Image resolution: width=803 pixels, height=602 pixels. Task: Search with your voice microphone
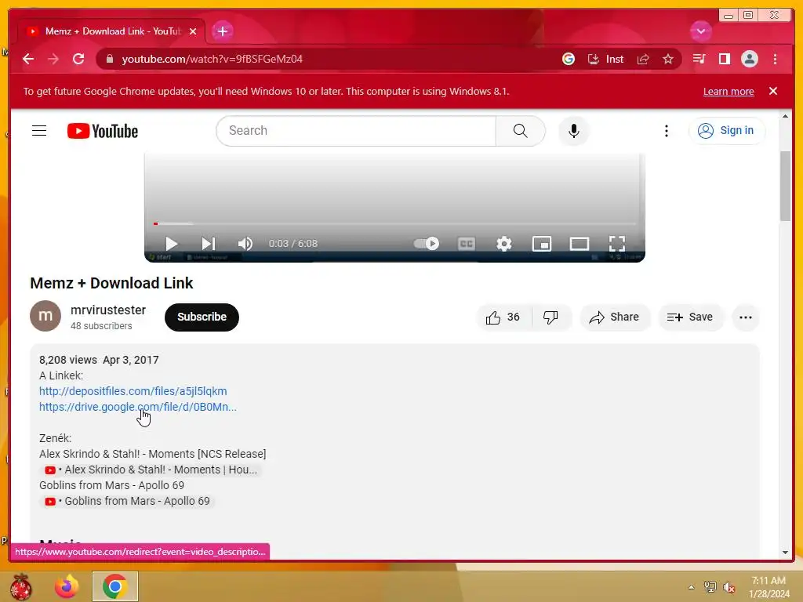click(x=573, y=131)
